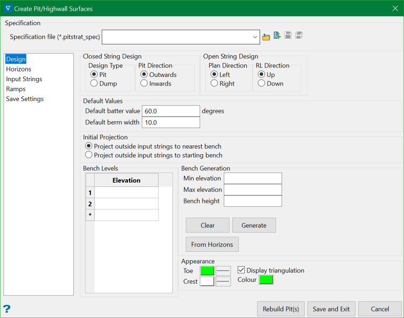Pick the green Toe color swatch
Viewport: 404px width, 318px height.
coord(207,271)
